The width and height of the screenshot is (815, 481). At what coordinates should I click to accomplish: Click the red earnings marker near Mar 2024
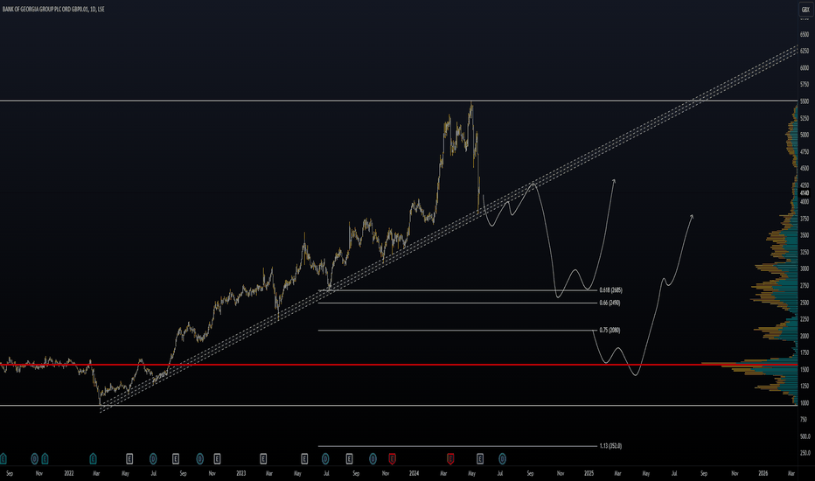click(x=450, y=458)
